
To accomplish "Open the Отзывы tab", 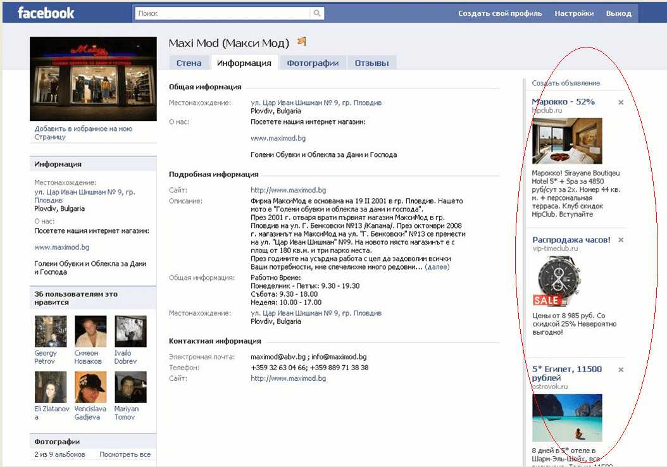I will tap(371, 63).
